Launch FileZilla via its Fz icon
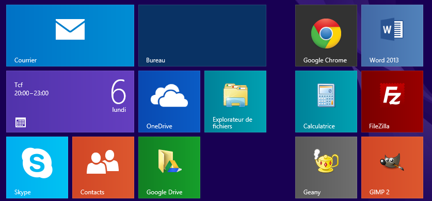The image size is (432, 201). click(392, 95)
